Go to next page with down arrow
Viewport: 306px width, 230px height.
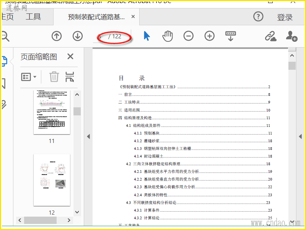(78, 36)
